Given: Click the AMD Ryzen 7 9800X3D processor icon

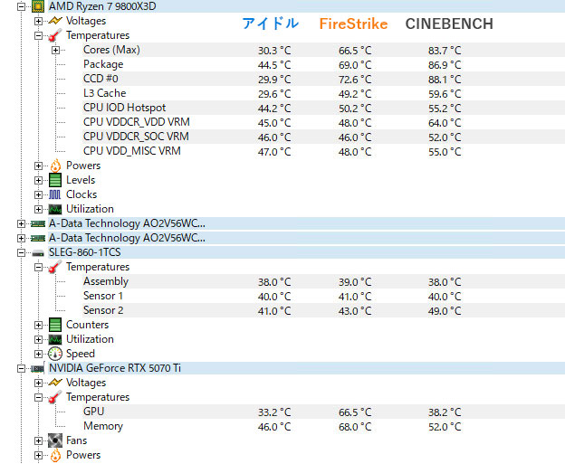Looking at the screenshot, I should [x=38, y=6].
